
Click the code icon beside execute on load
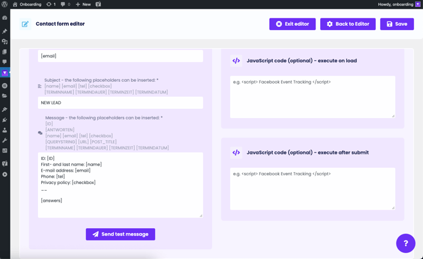(236, 61)
